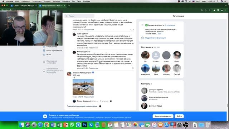Open Safari from the dock
Screen dimensions: 229x129
pos(40,125)
